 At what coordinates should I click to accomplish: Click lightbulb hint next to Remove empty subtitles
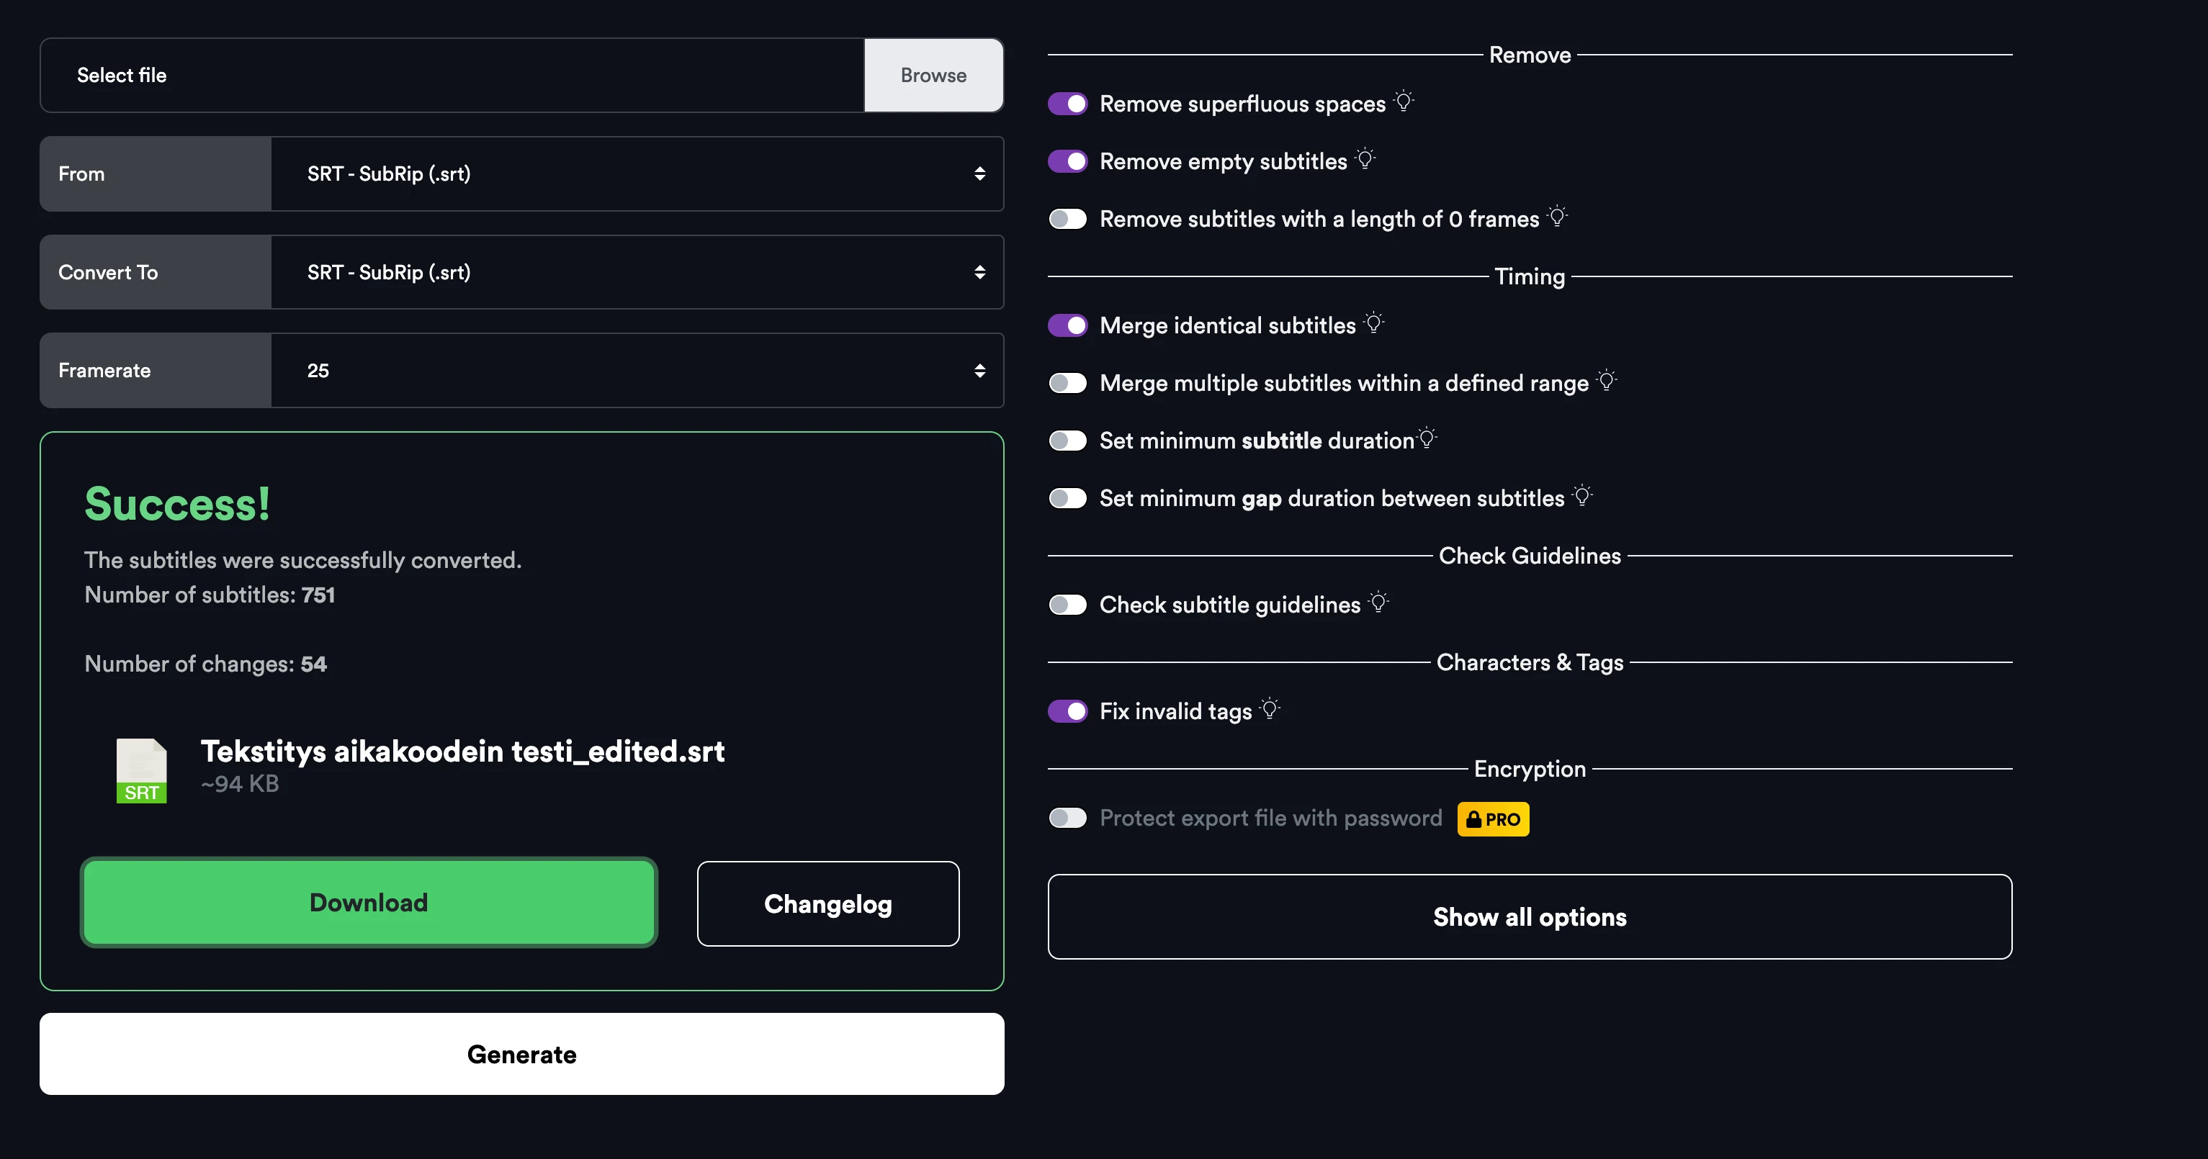coord(1365,159)
